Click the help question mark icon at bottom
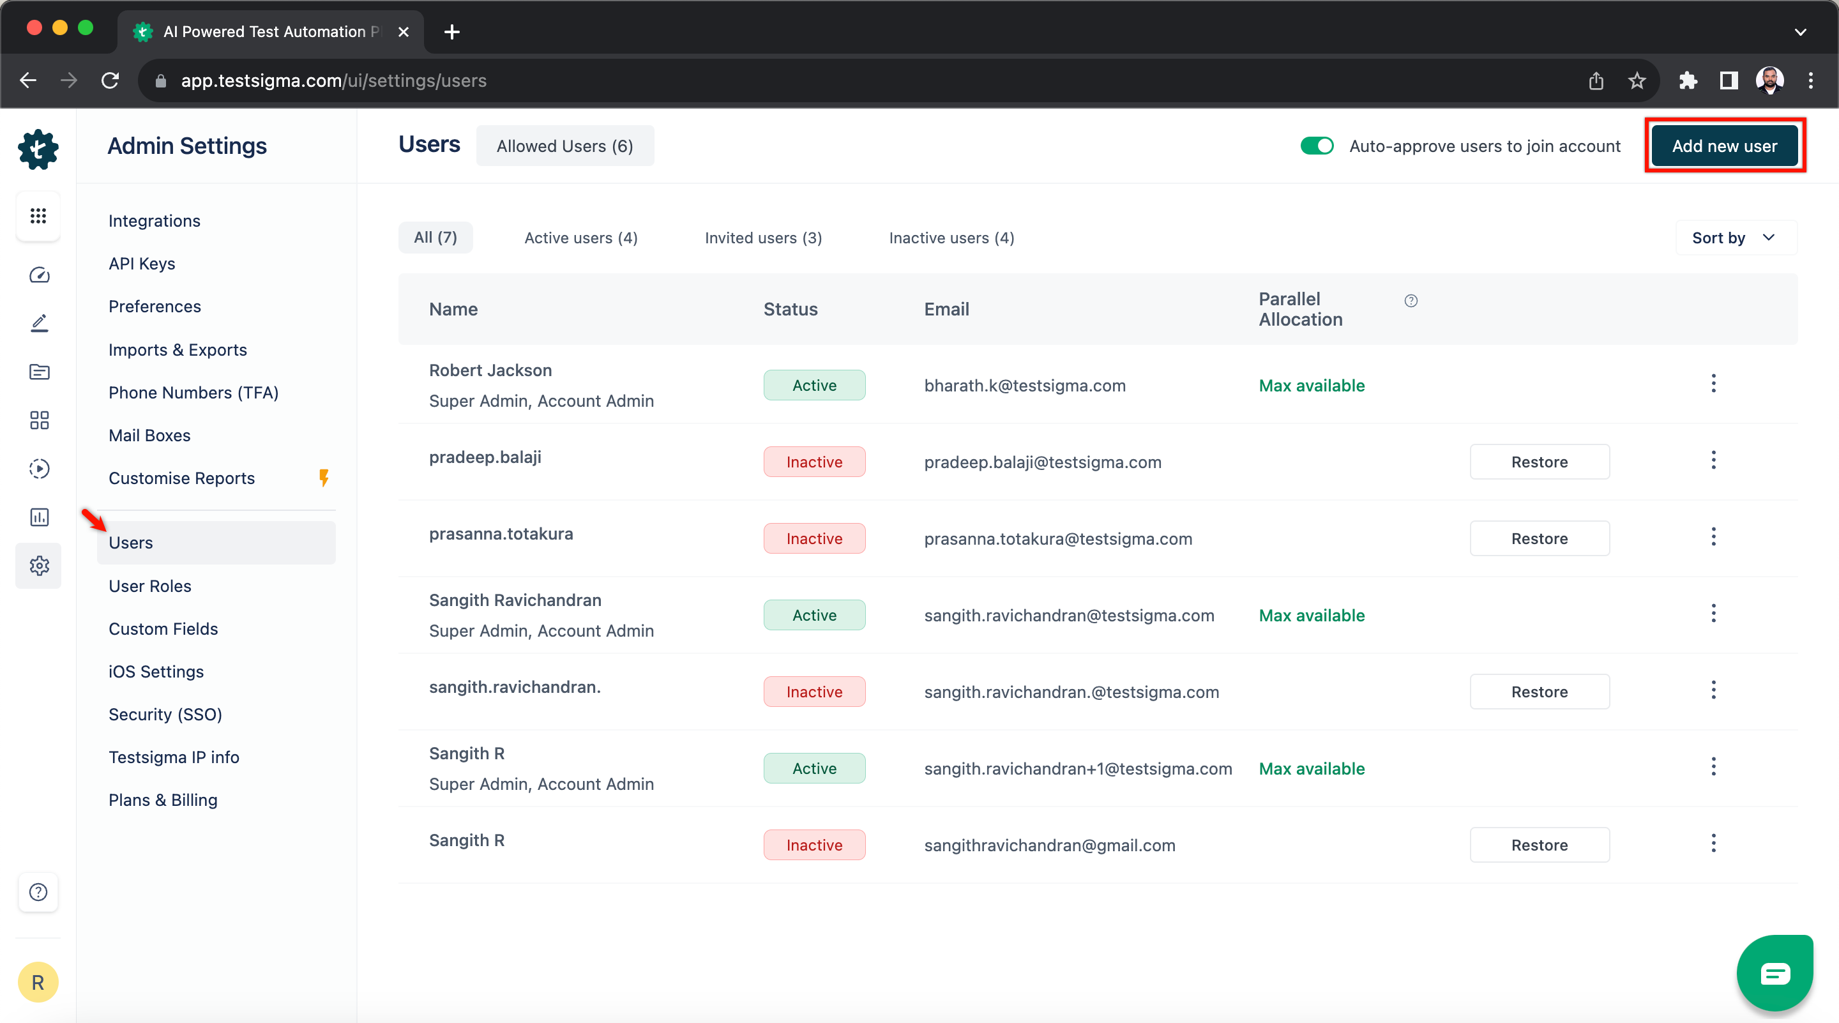The height and width of the screenshot is (1023, 1839). pyautogui.click(x=38, y=891)
